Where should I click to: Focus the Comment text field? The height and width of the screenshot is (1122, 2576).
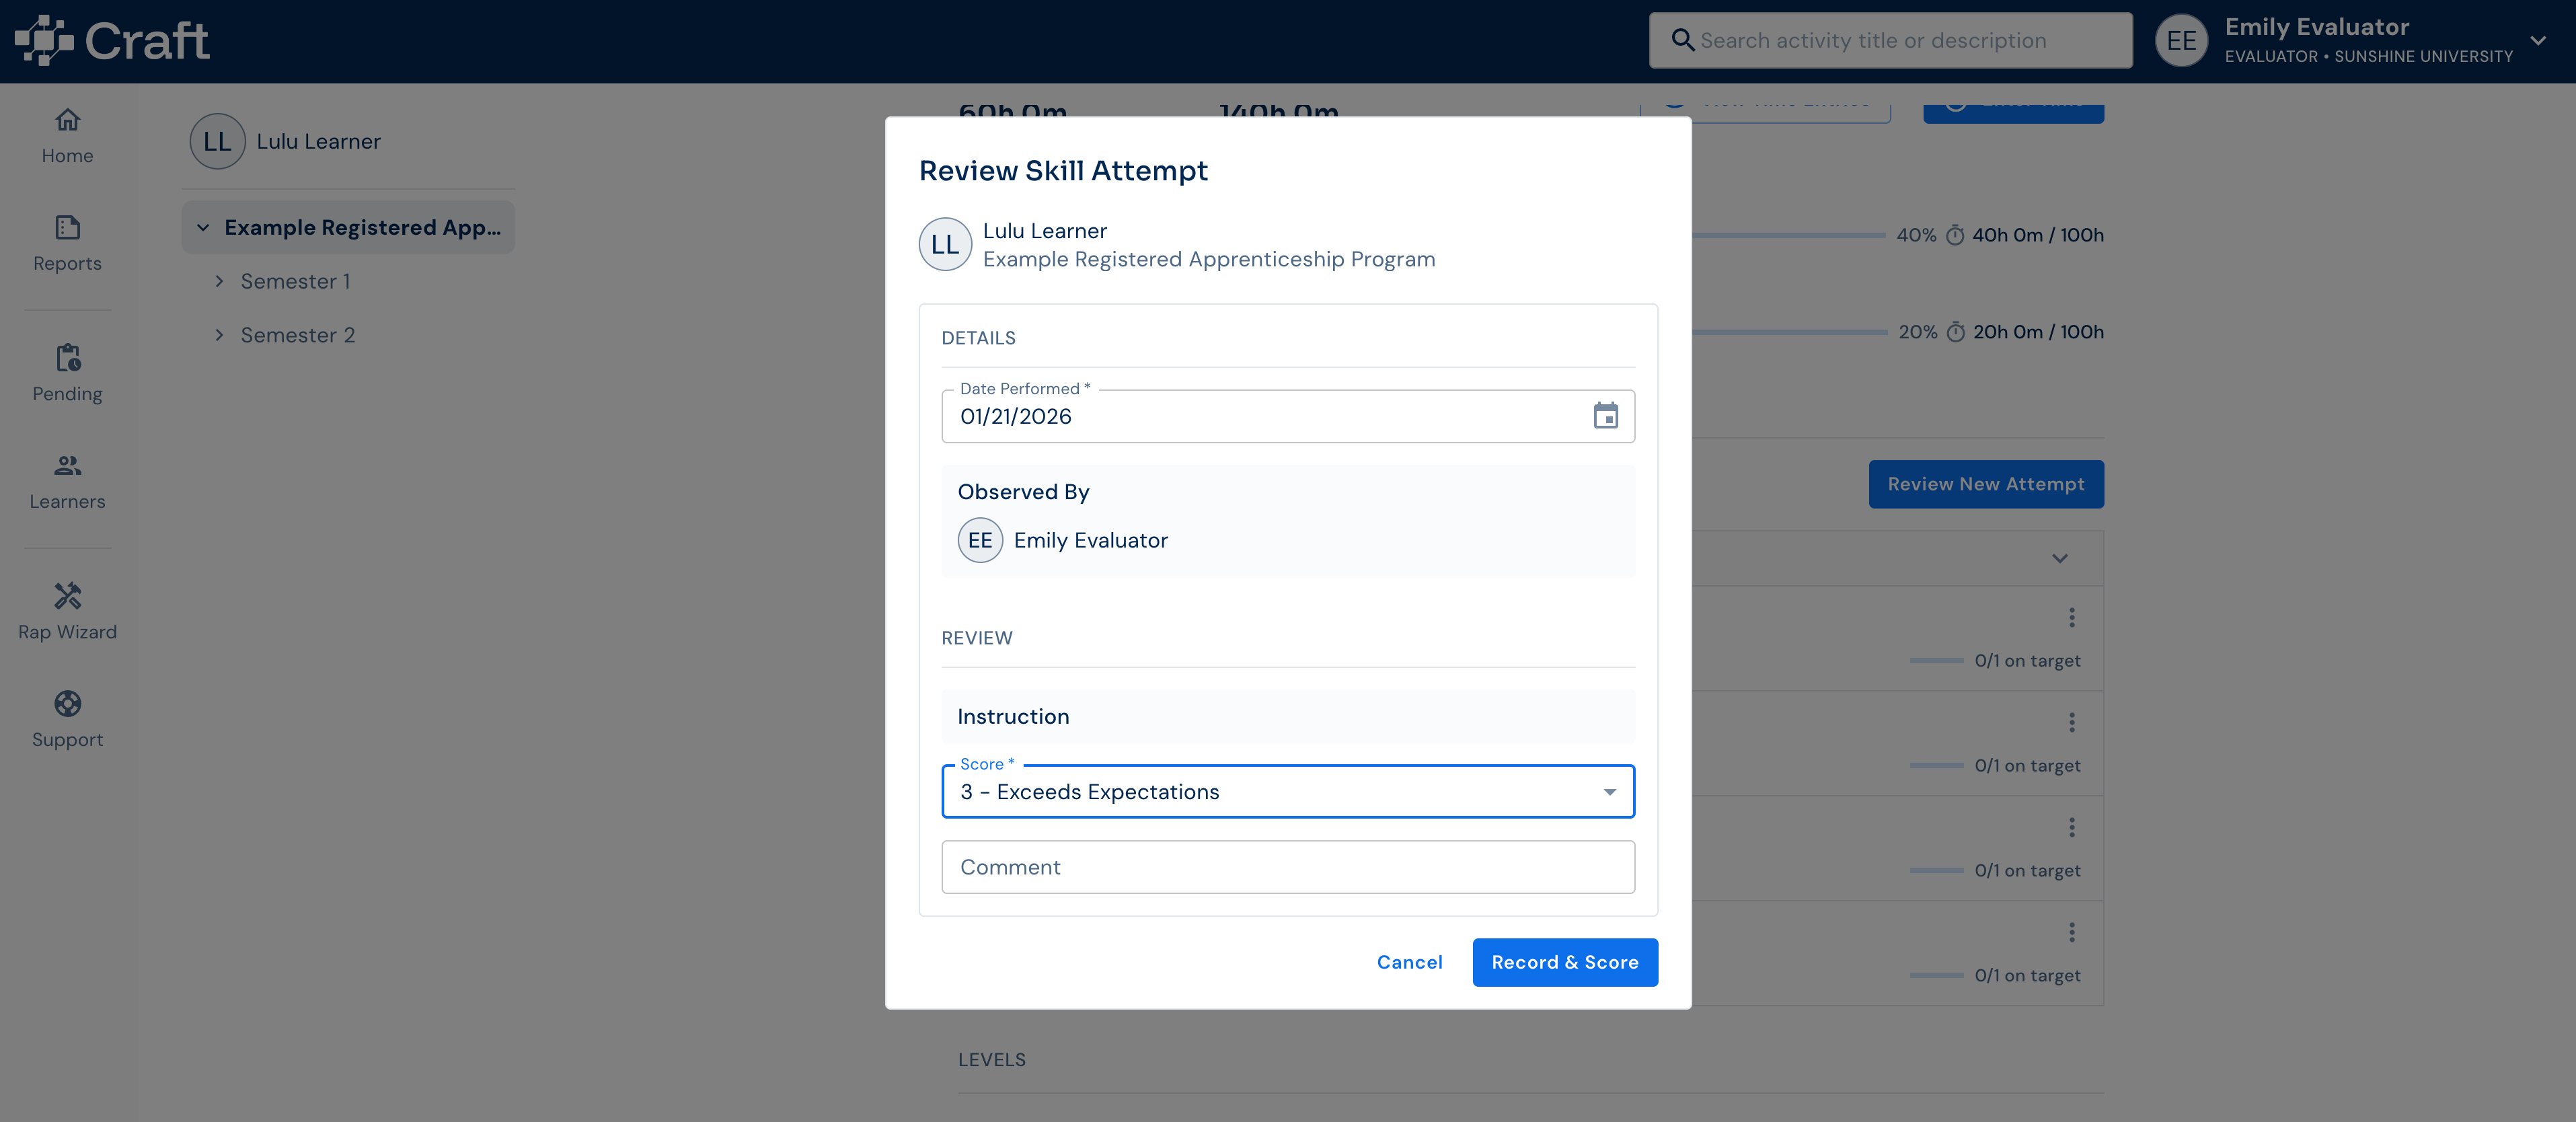(1288, 867)
